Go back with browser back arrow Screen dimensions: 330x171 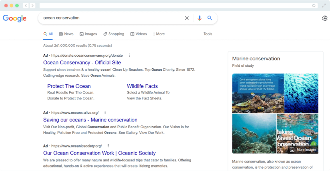pos(26,6)
